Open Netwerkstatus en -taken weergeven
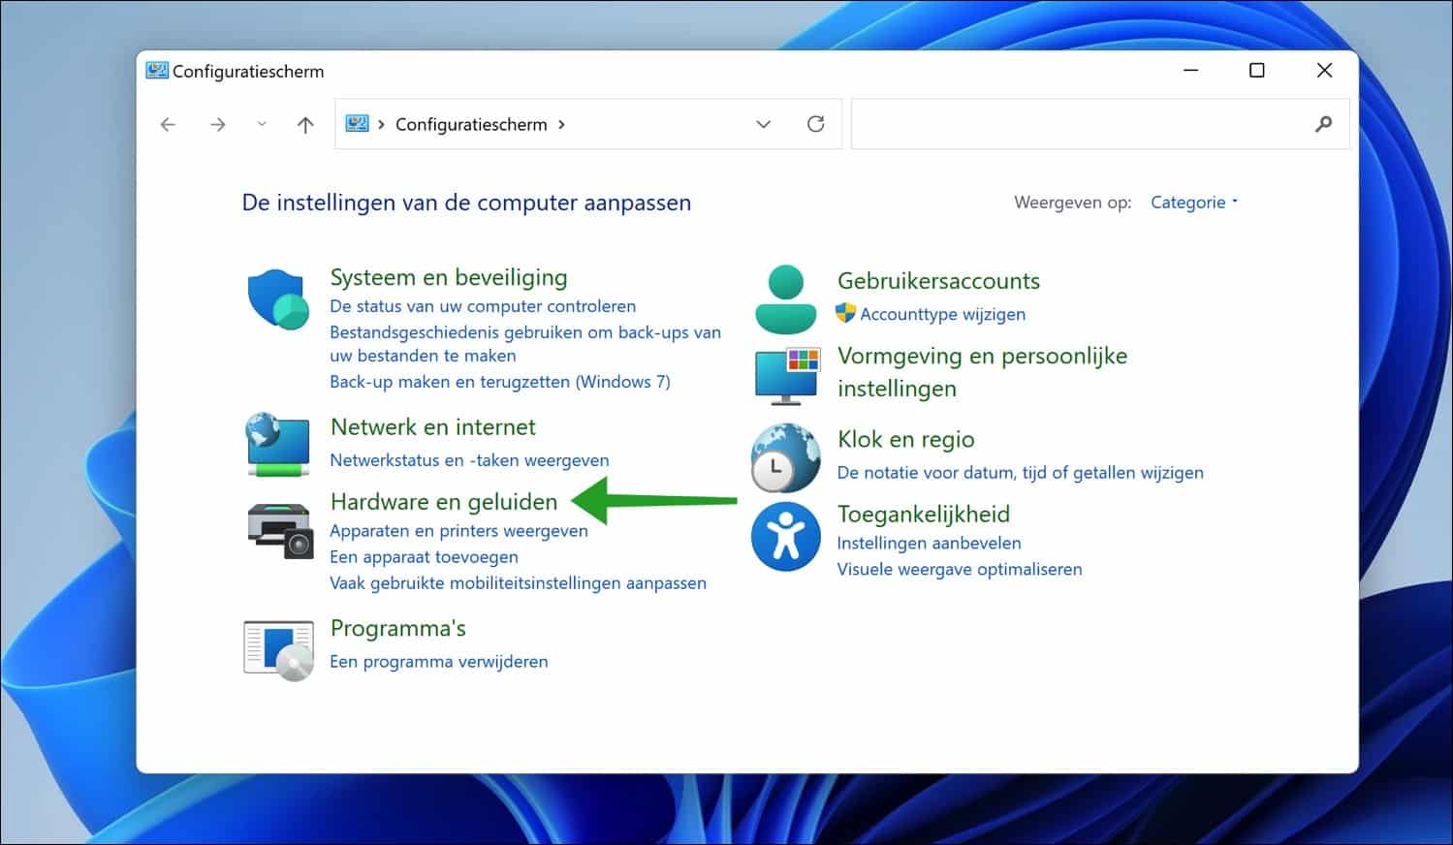The width and height of the screenshot is (1453, 845). point(469,459)
